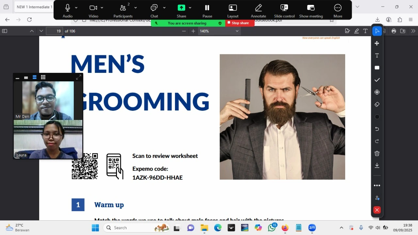This screenshot has width=418, height=235.
Task: Click the Stop share button
Action: (240, 23)
